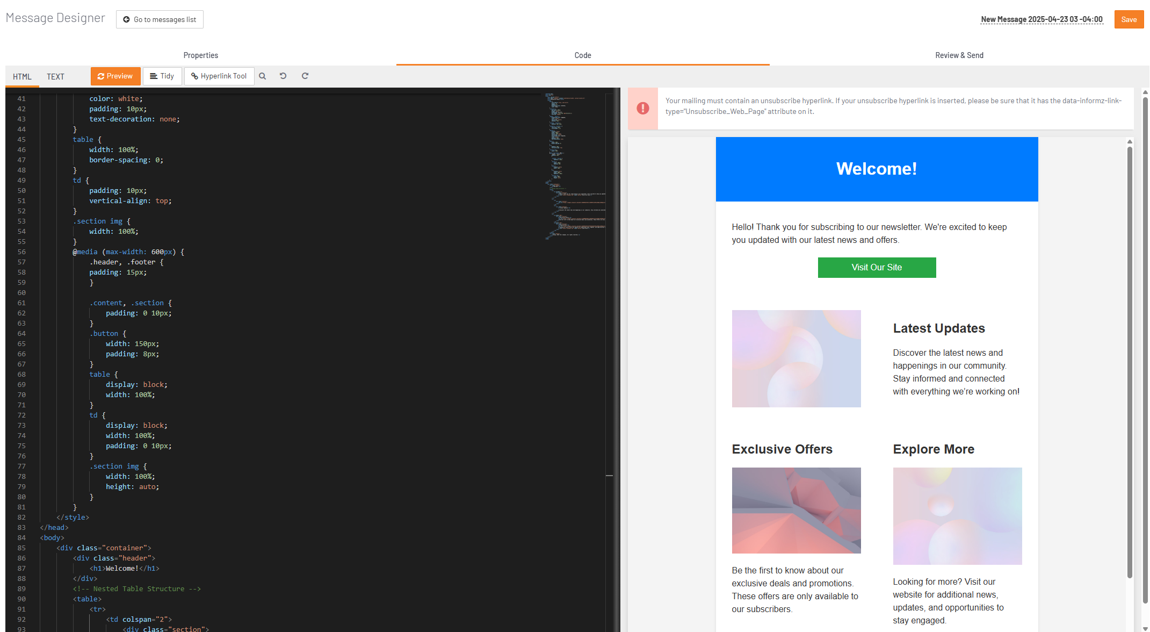This screenshot has height=632, width=1150.
Task: Click the redo arrow icon
Action: tap(305, 76)
